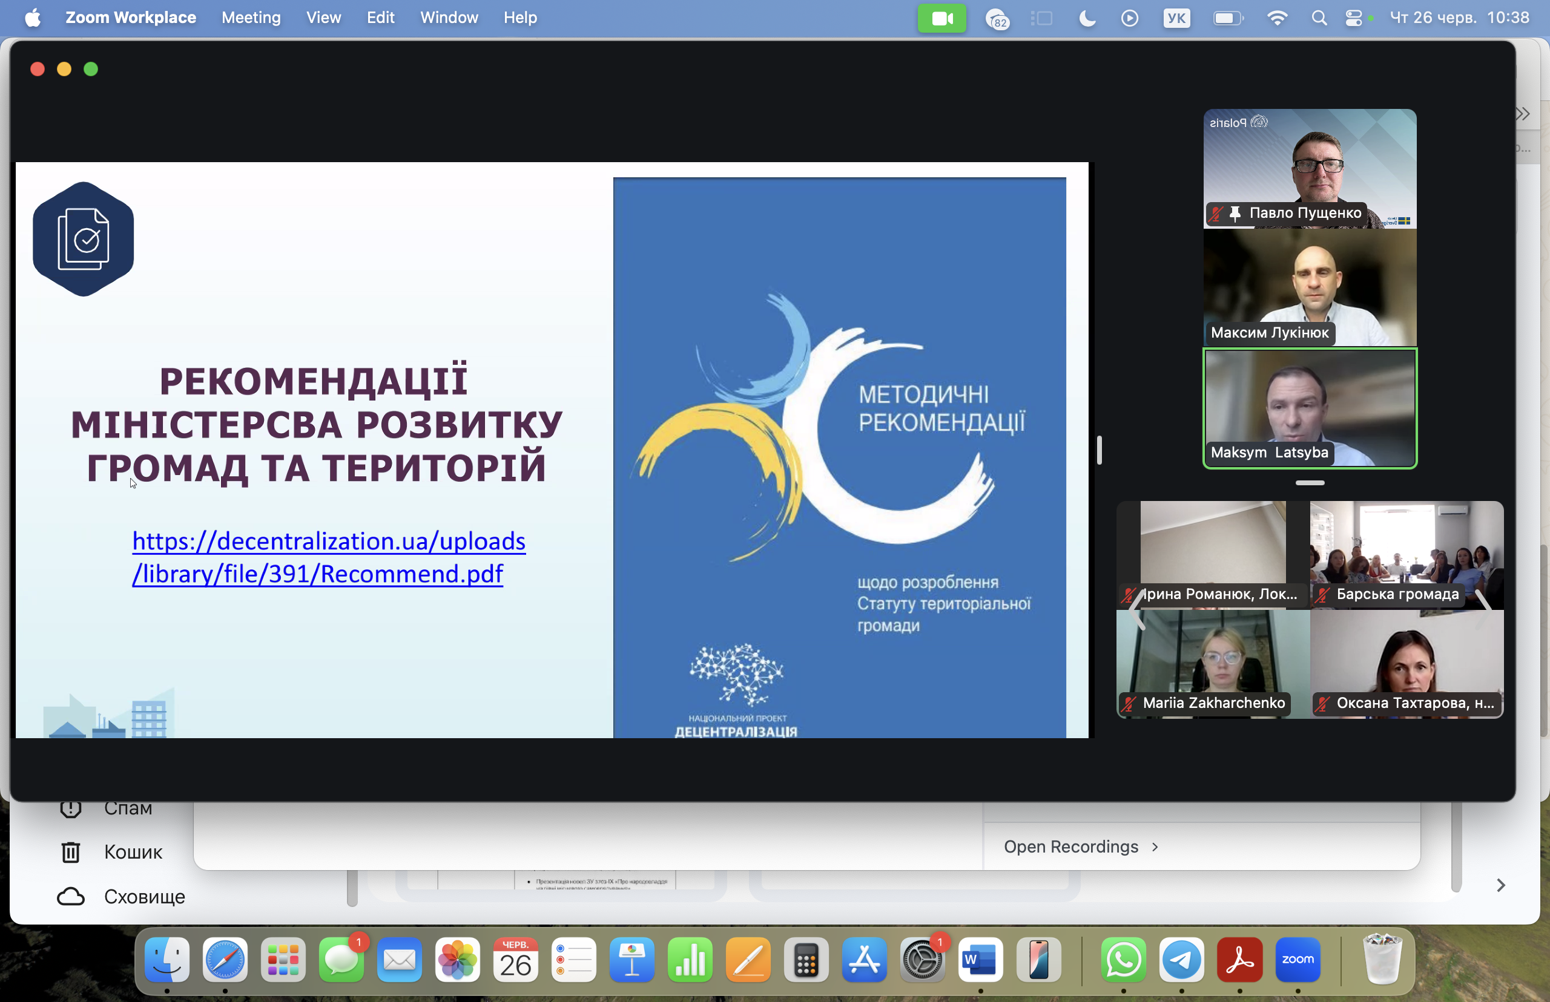The height and width of the screenshot is (1002, 1550).
Task: Open System Settings in the Dock
Action: coord(922,959)
